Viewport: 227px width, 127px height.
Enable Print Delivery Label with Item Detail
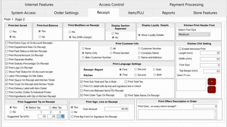[x=6, y=88]
